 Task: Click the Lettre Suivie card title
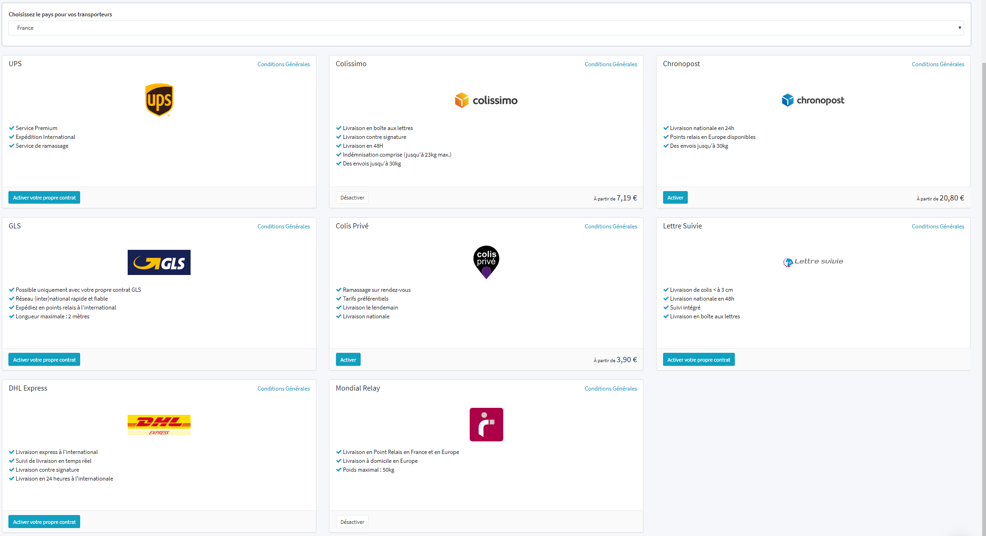pos(682,226)
